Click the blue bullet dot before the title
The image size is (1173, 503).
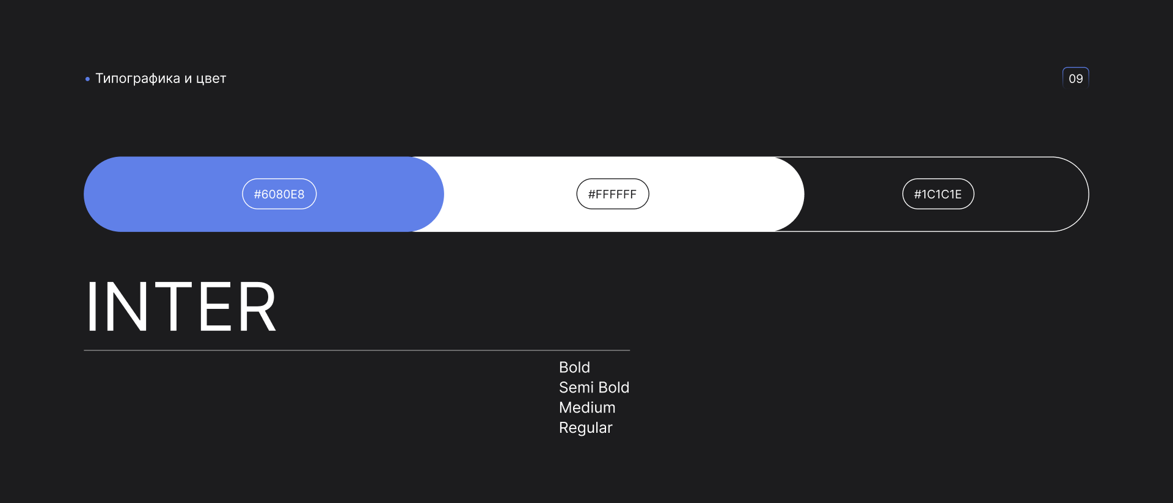click(x=88, y=79)
